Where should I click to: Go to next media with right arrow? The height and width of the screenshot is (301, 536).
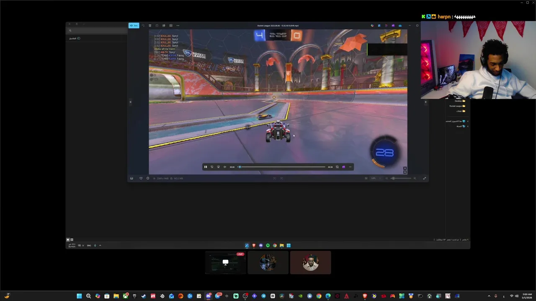point(426,102)
